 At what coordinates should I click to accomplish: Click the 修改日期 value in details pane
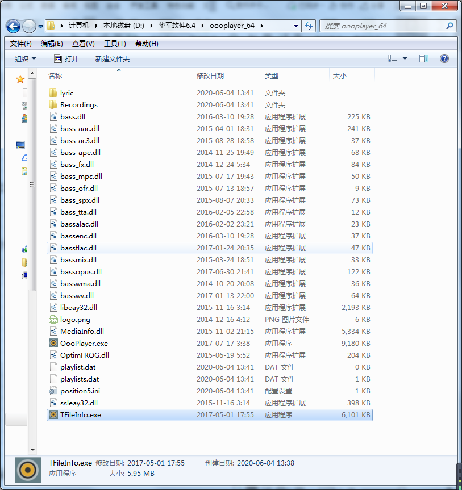tap(156, 463)
